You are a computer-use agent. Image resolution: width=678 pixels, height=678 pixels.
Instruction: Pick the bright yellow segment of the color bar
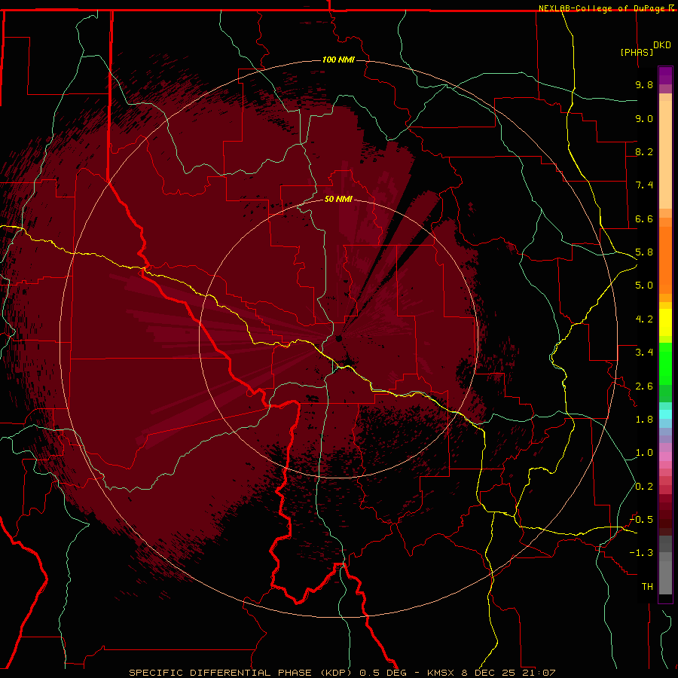click(665, 322)
